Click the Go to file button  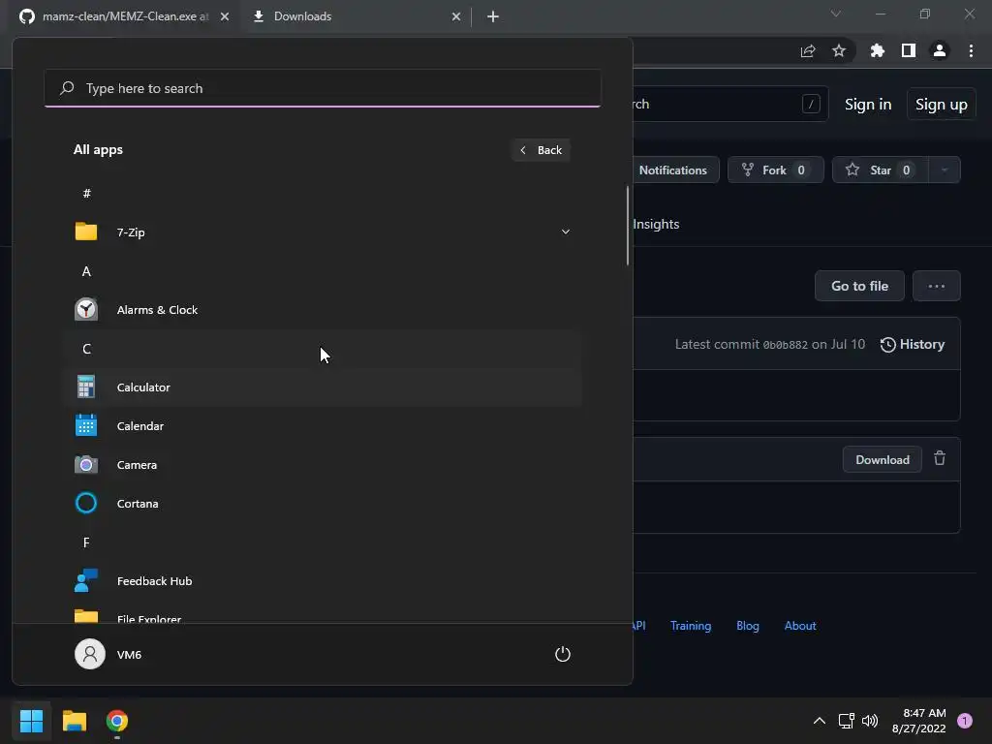(x=859, y=286)
